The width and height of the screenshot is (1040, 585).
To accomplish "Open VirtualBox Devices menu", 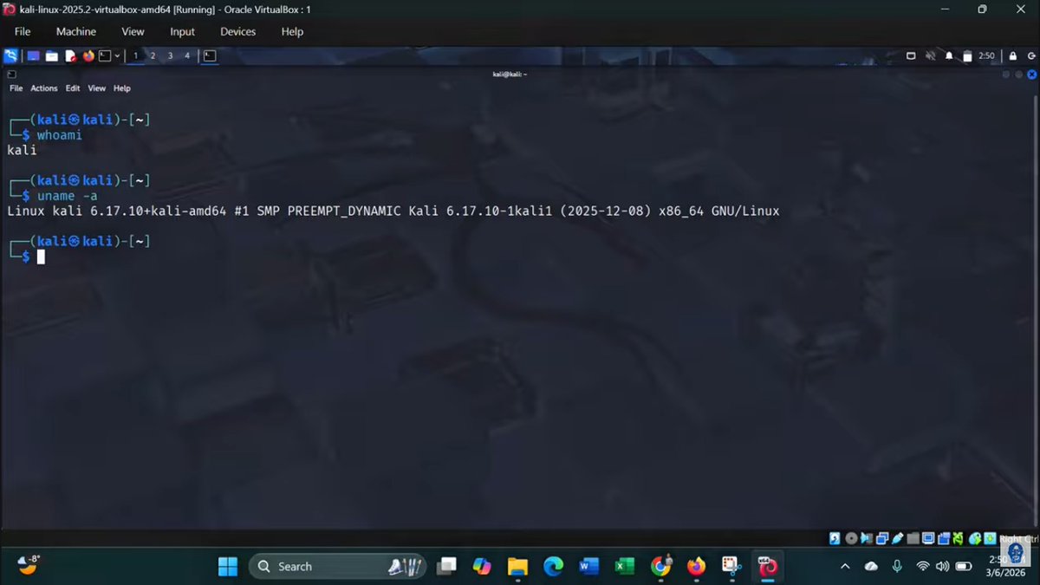I will click(237, 31).
